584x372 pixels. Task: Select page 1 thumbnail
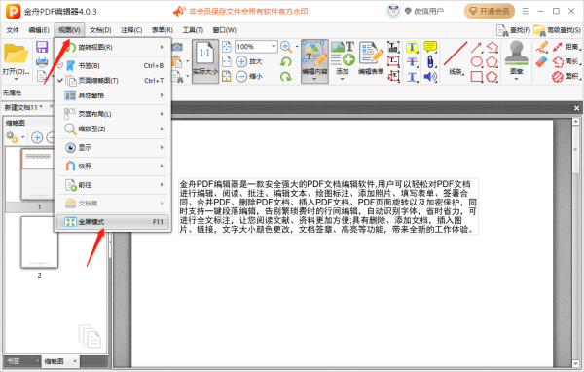click(38, 174)
